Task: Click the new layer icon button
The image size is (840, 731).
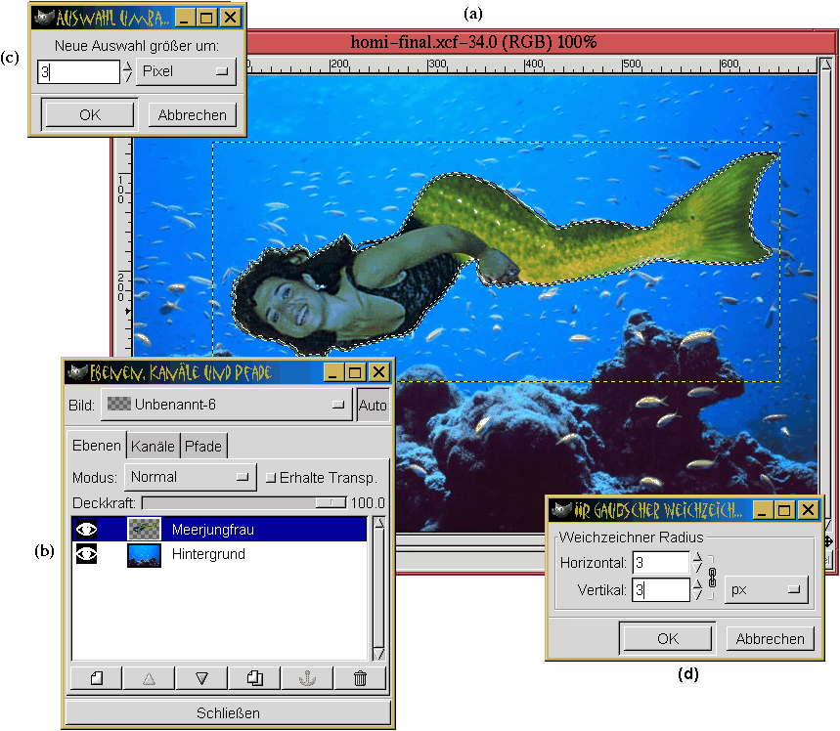Action: 97,678
